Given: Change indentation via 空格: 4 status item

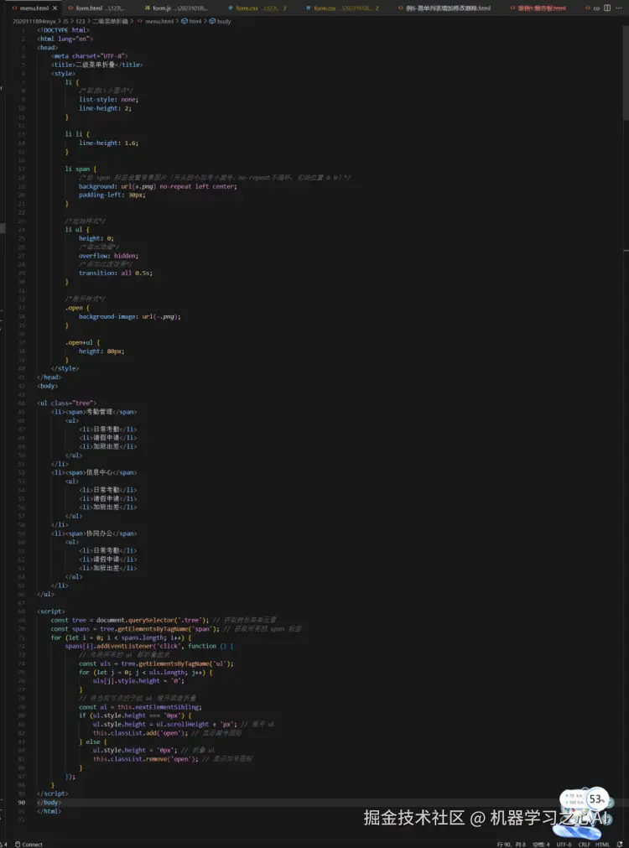Looking at the screenshot, I should pos(541,844).
